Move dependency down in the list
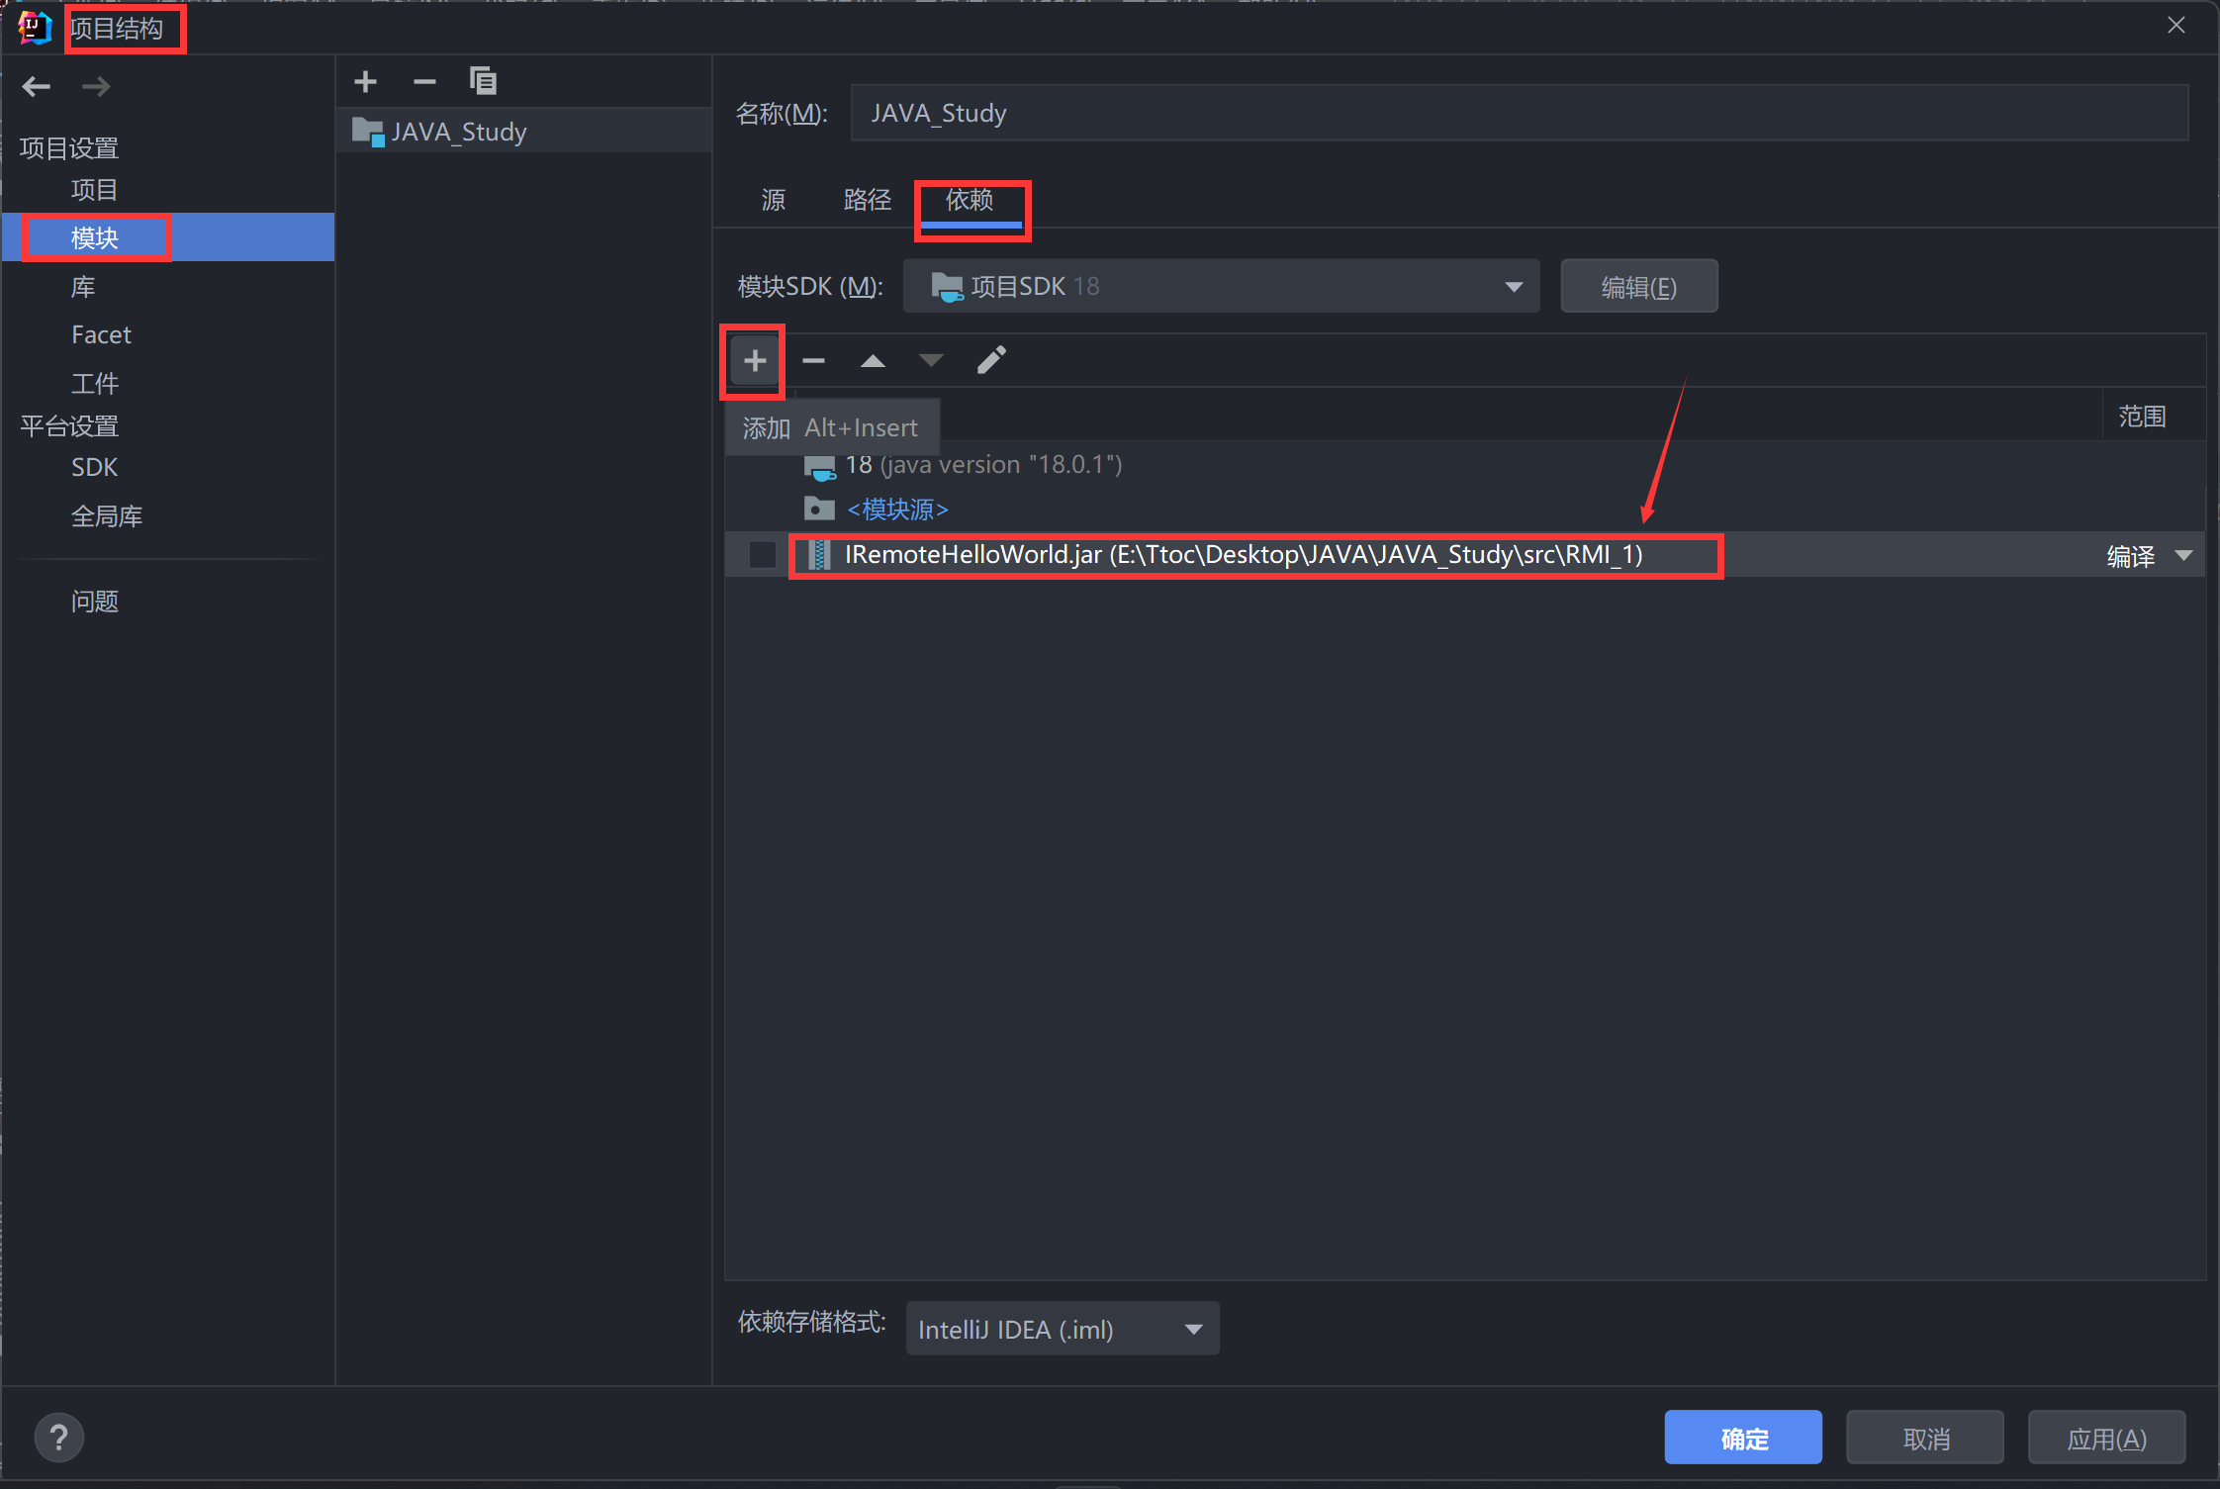Screen dimensions: 2220x1489 931,361
